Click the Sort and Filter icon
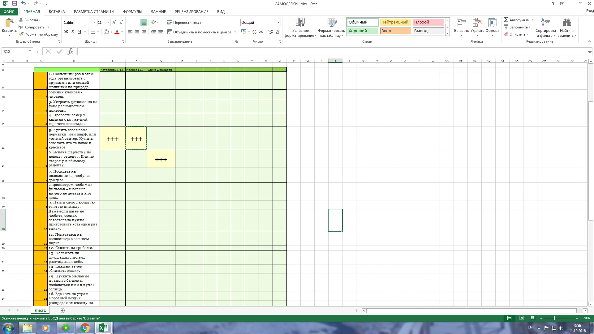Image resolution: width=594 pixels, height=334 pixels. [x=545, y=23]
